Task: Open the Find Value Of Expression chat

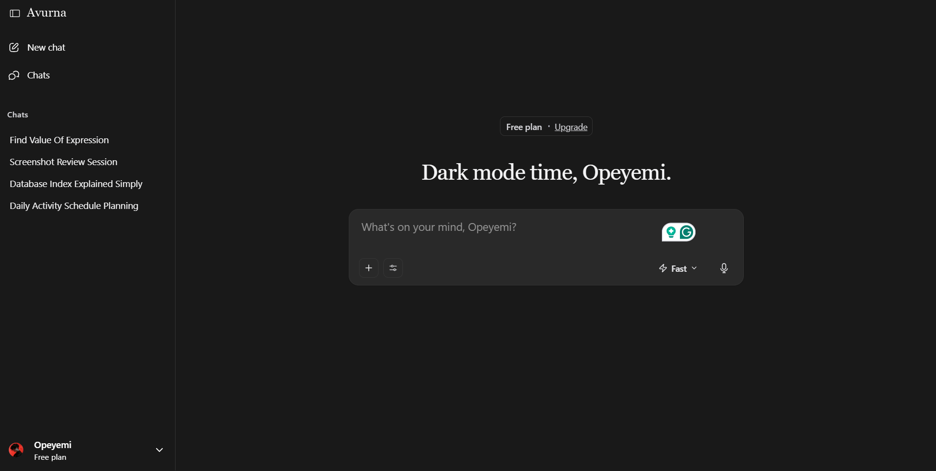Action: click(59, 140)
